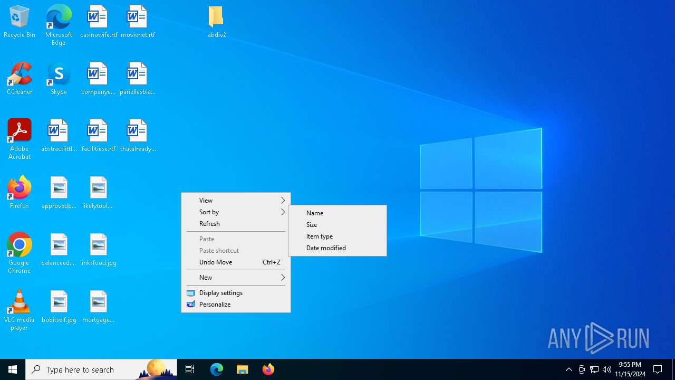Expand the View submenu
The image size is (675, 380).
(x=236, y=201)
